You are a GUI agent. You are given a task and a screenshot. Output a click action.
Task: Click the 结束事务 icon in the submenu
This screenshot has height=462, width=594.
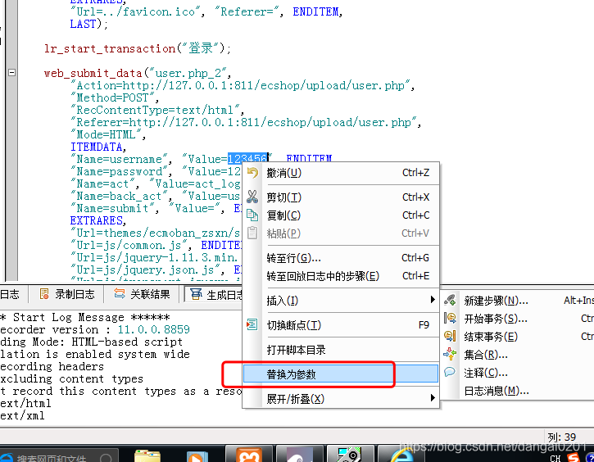(450, 336)
